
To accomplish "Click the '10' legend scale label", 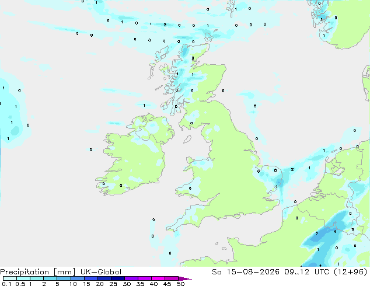I will pos(73,284).
